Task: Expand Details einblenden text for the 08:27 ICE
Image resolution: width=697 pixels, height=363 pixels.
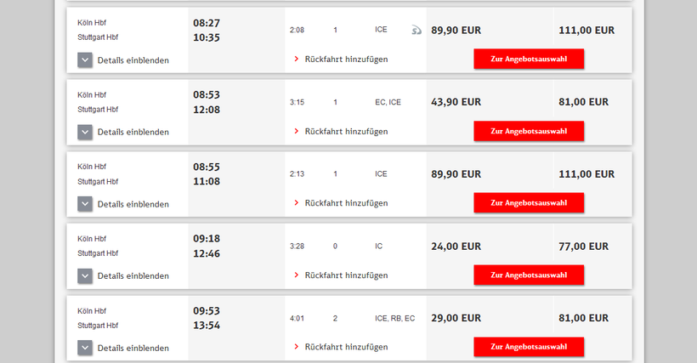Action: [x=133, y=60]
